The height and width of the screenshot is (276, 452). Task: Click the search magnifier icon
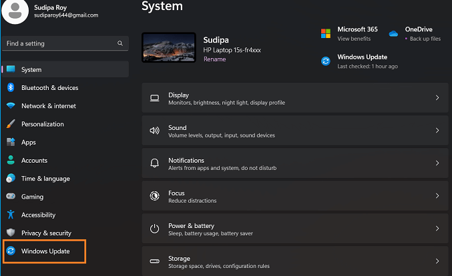[x=120, y=43]
